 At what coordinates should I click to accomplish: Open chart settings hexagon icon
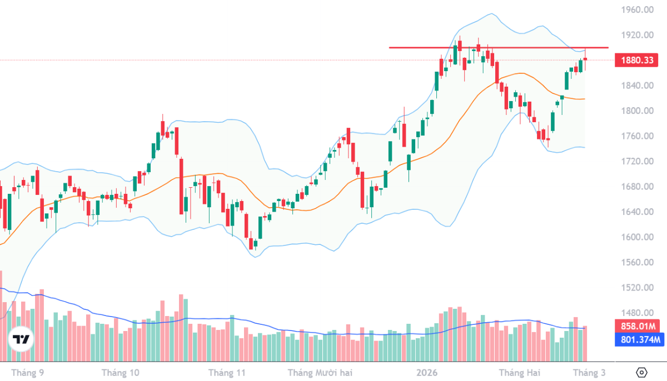[641, 372]
